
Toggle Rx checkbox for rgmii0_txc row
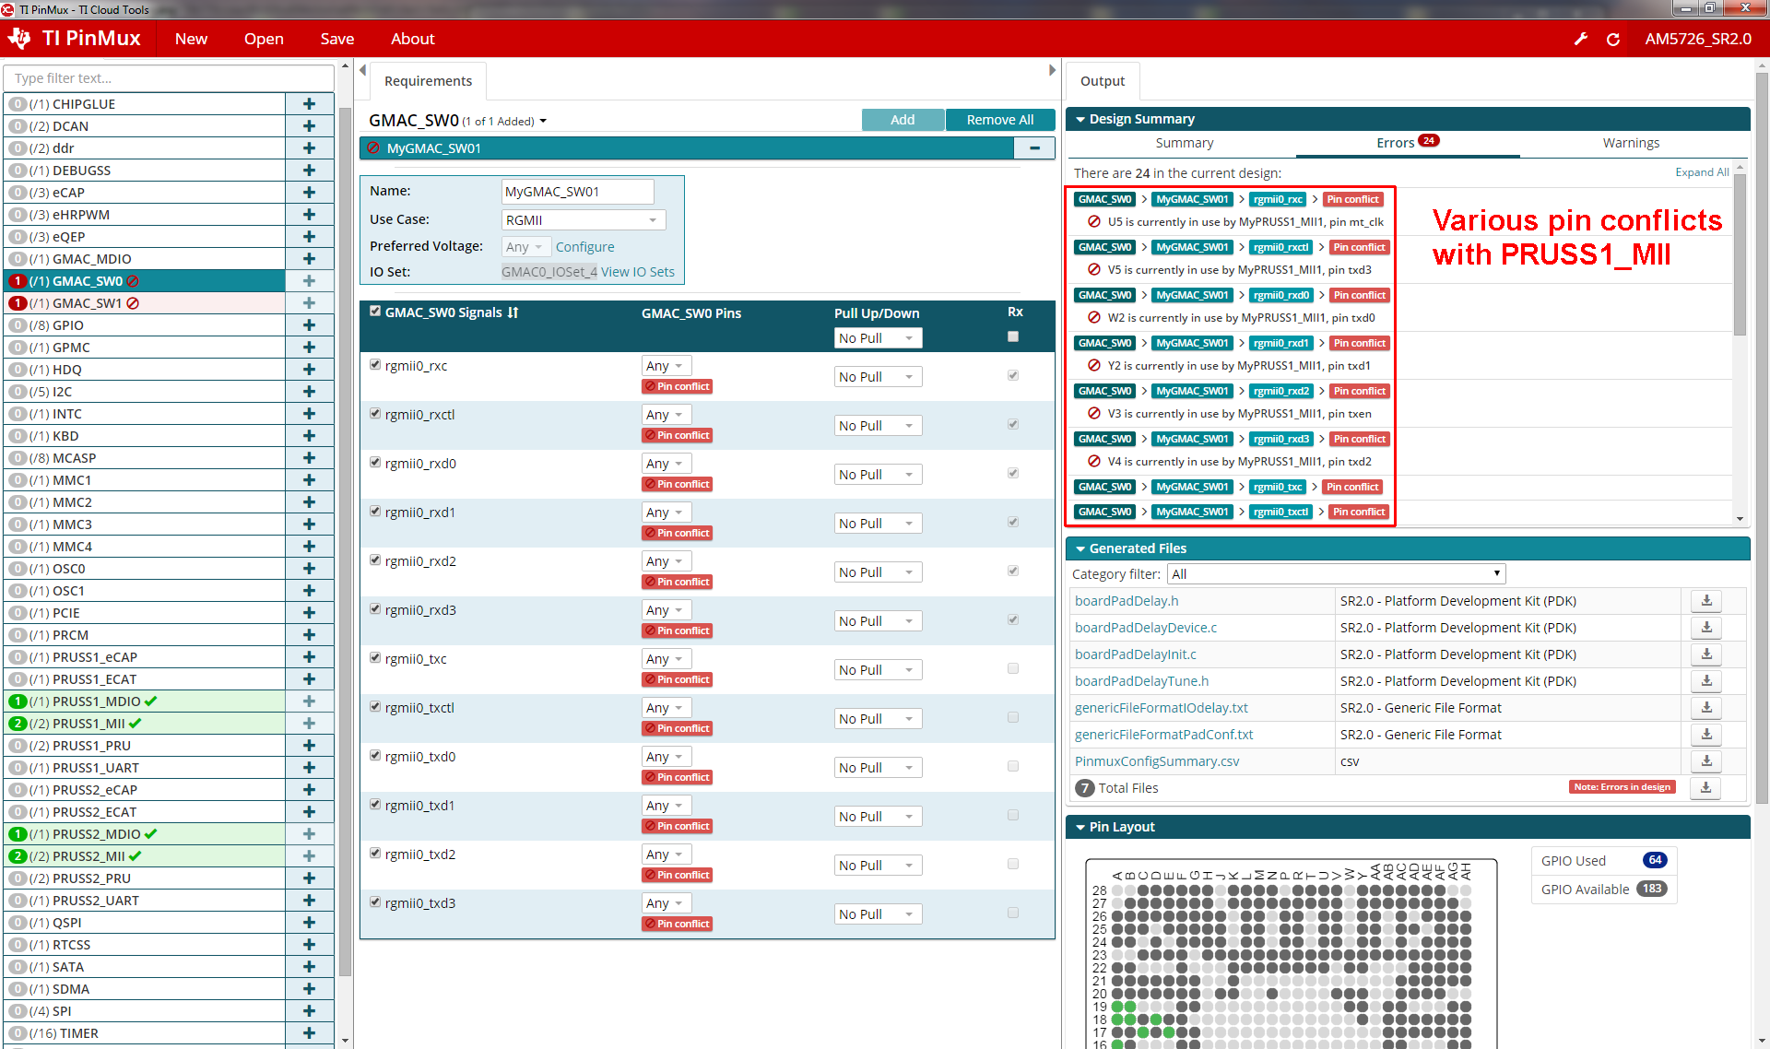click(1013, 668)
